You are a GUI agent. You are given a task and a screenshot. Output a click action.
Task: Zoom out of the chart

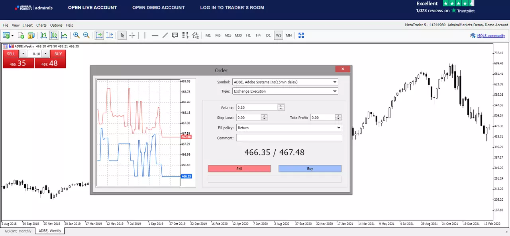pyautogui.click(x=86, y=35)
